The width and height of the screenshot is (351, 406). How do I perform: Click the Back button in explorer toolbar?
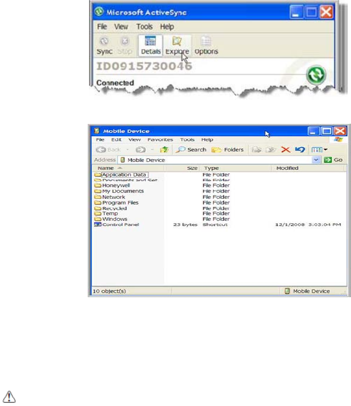click(x=108, y=150)
